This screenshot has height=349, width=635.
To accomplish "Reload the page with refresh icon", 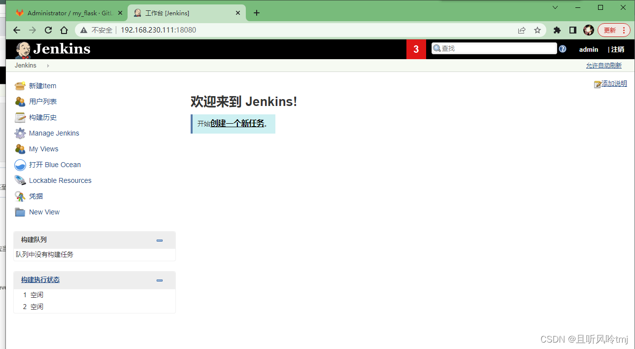I will [48, 30].
